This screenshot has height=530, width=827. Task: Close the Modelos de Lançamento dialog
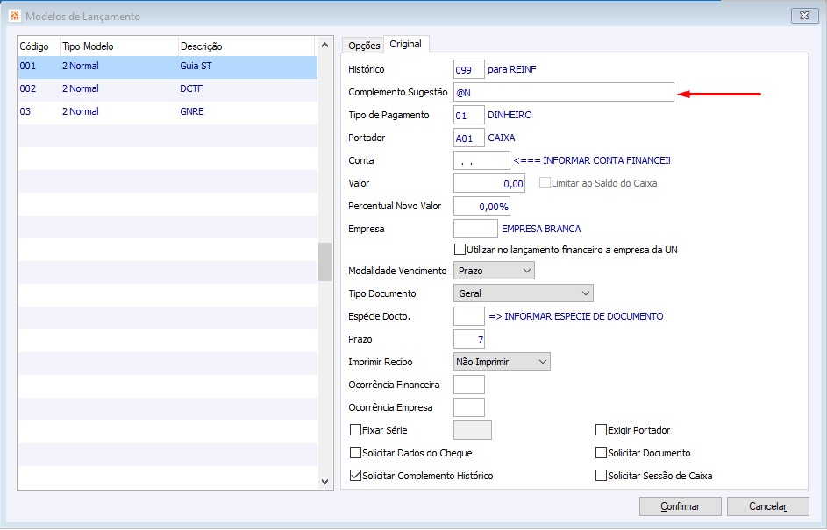[x=803, y=17]
